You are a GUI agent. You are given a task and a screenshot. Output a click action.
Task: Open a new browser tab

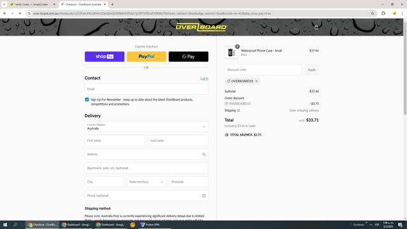(112, 4)
